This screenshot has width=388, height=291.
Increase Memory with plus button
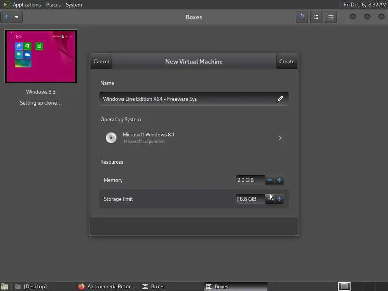tap(279, 180)
